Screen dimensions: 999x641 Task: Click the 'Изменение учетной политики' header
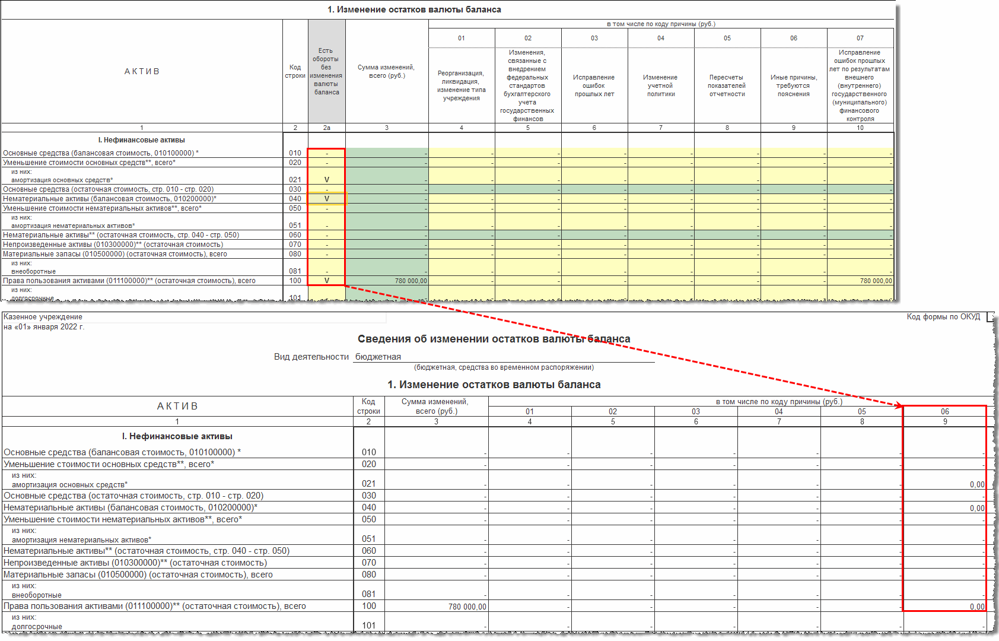pyautogui.click(x=660, y=85)
